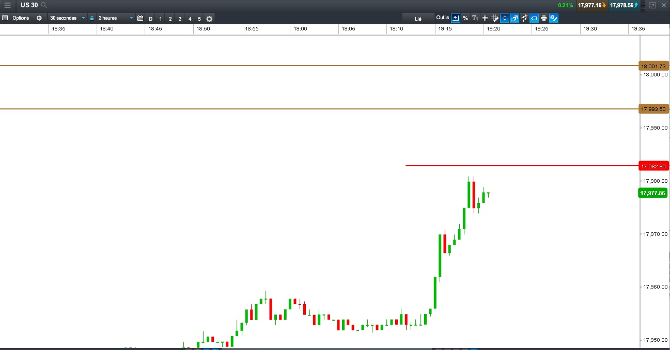Screen dimensions: 670x350
Task: Toggle the overlapping windows layout tool
Action: [x=515, y=18]
